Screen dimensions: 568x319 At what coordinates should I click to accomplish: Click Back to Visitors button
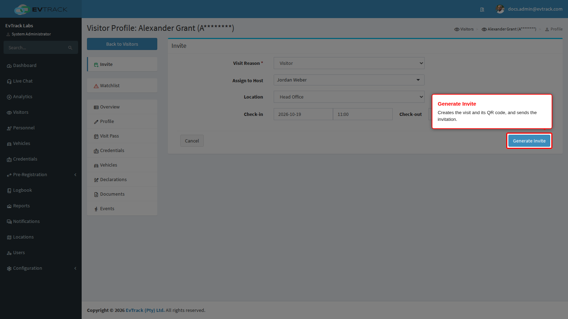pyautogui.click(x=122, y=44)
